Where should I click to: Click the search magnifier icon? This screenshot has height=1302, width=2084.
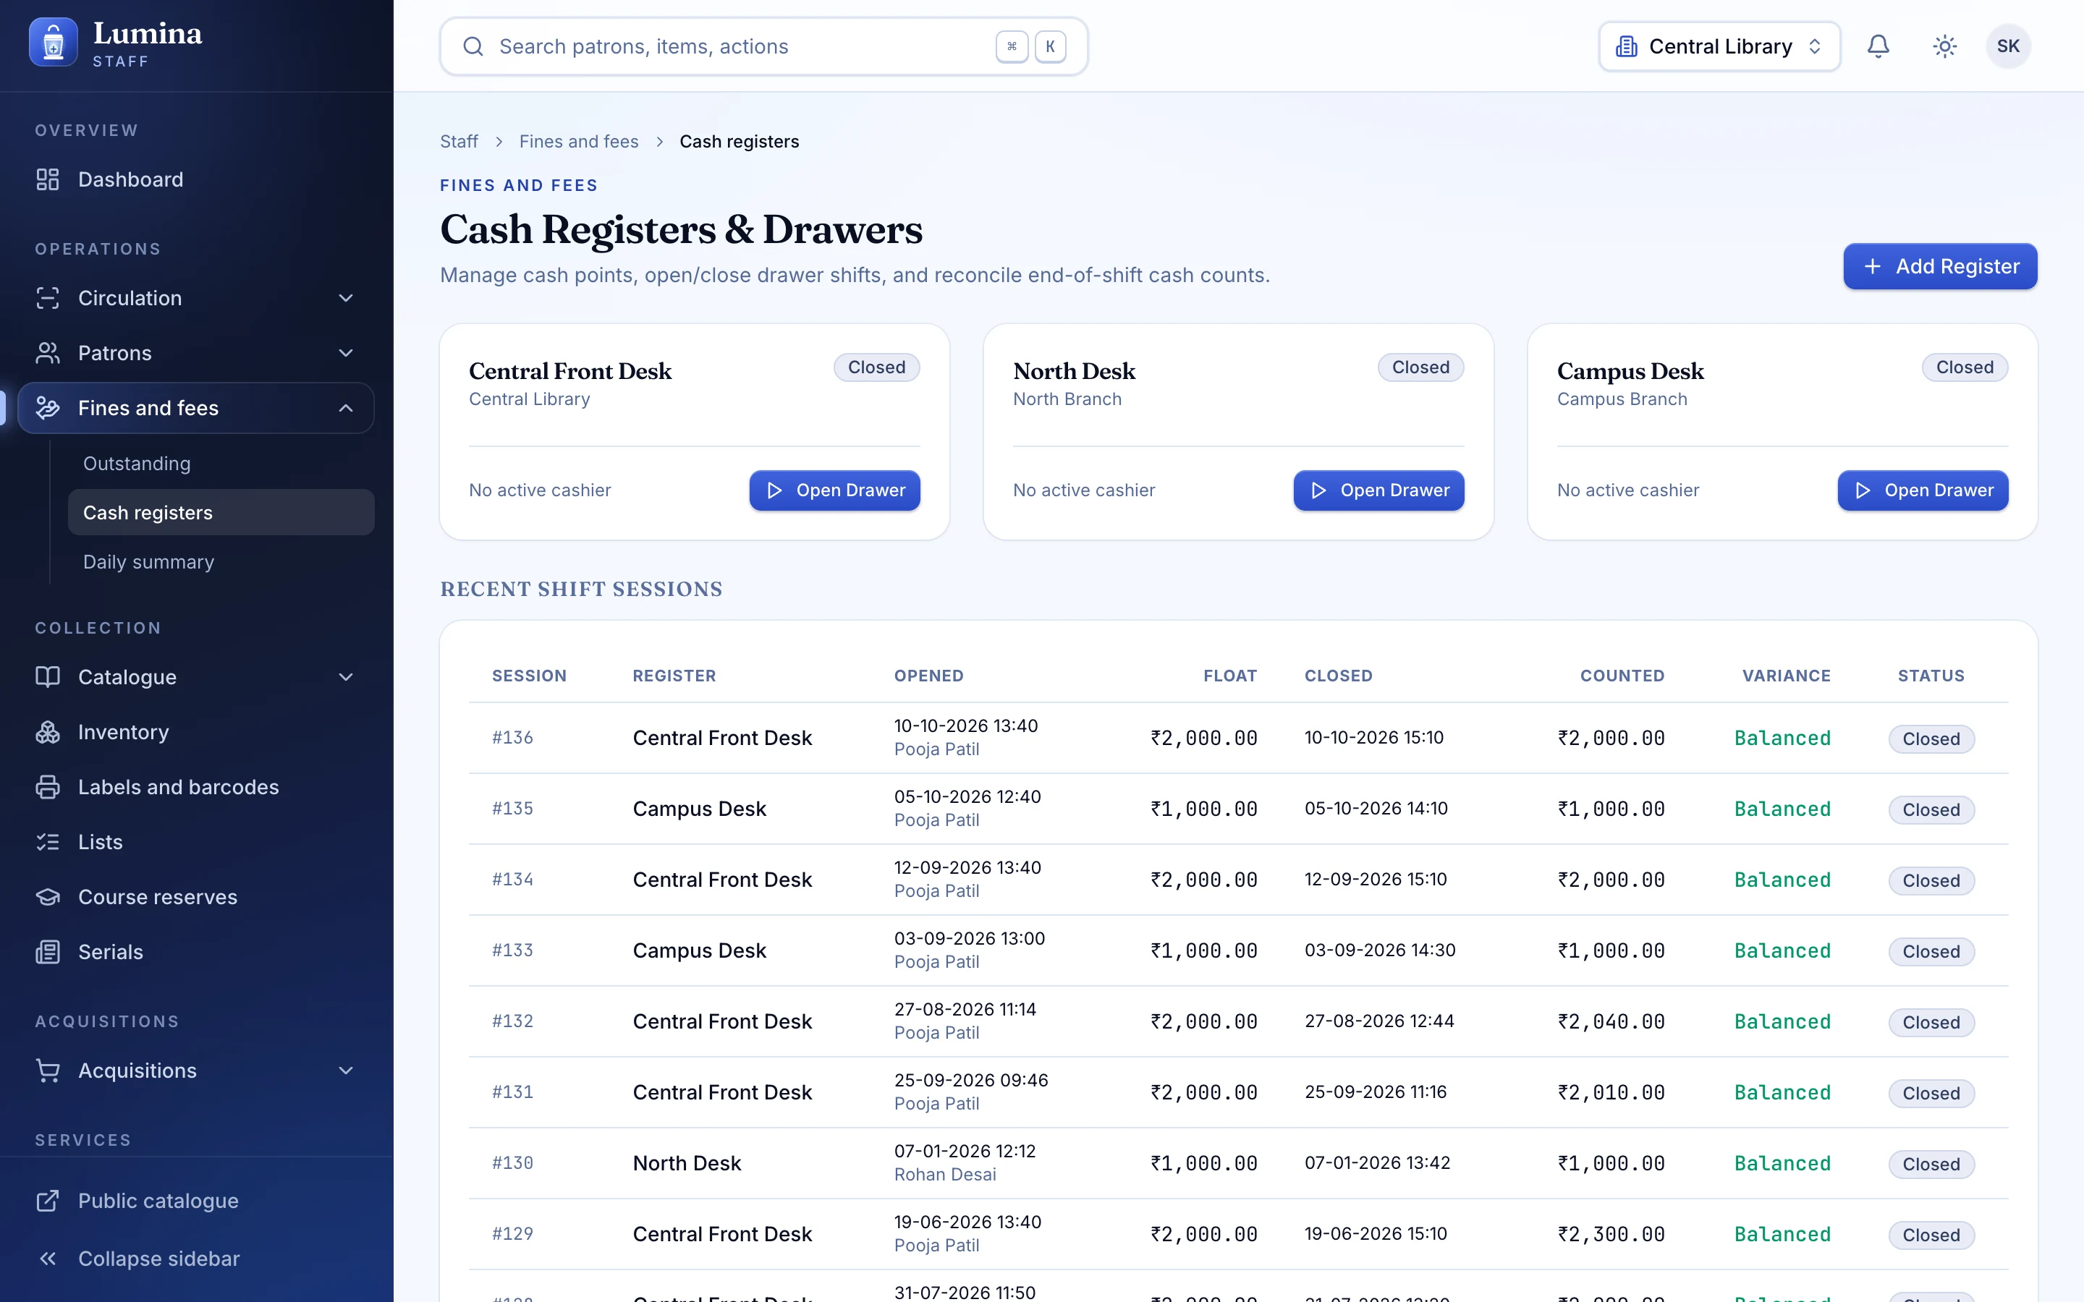click(473, 46)
